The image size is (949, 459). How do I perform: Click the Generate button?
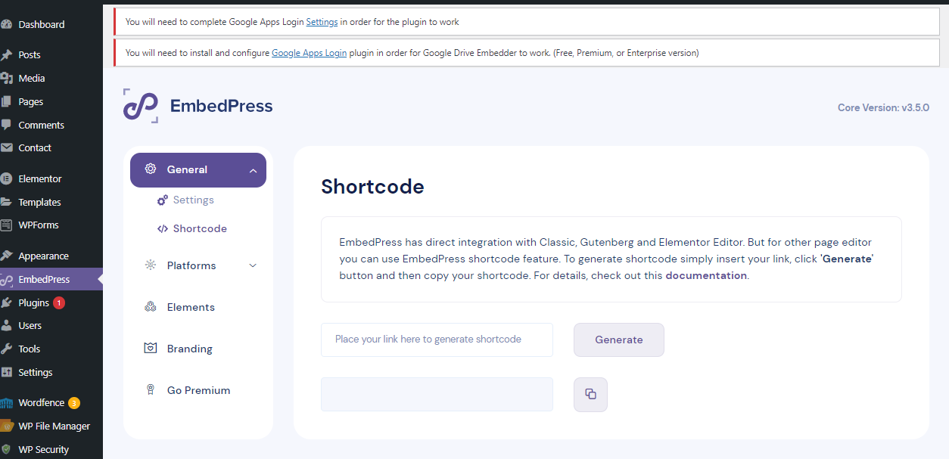(619, 340)
